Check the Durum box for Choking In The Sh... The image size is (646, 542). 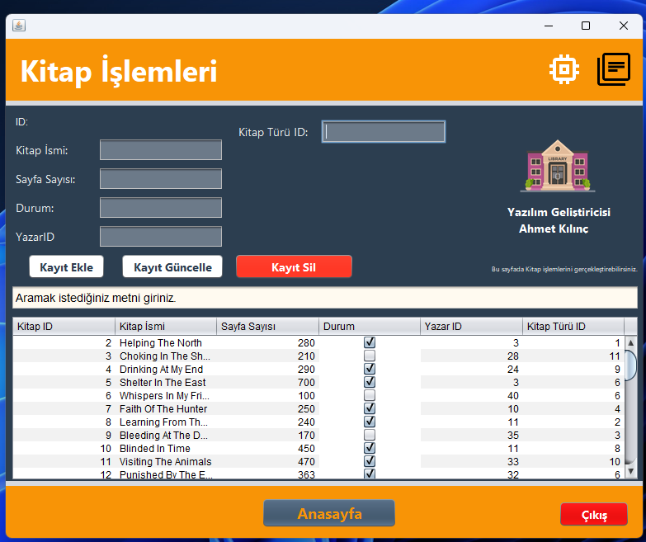(370, 356)
